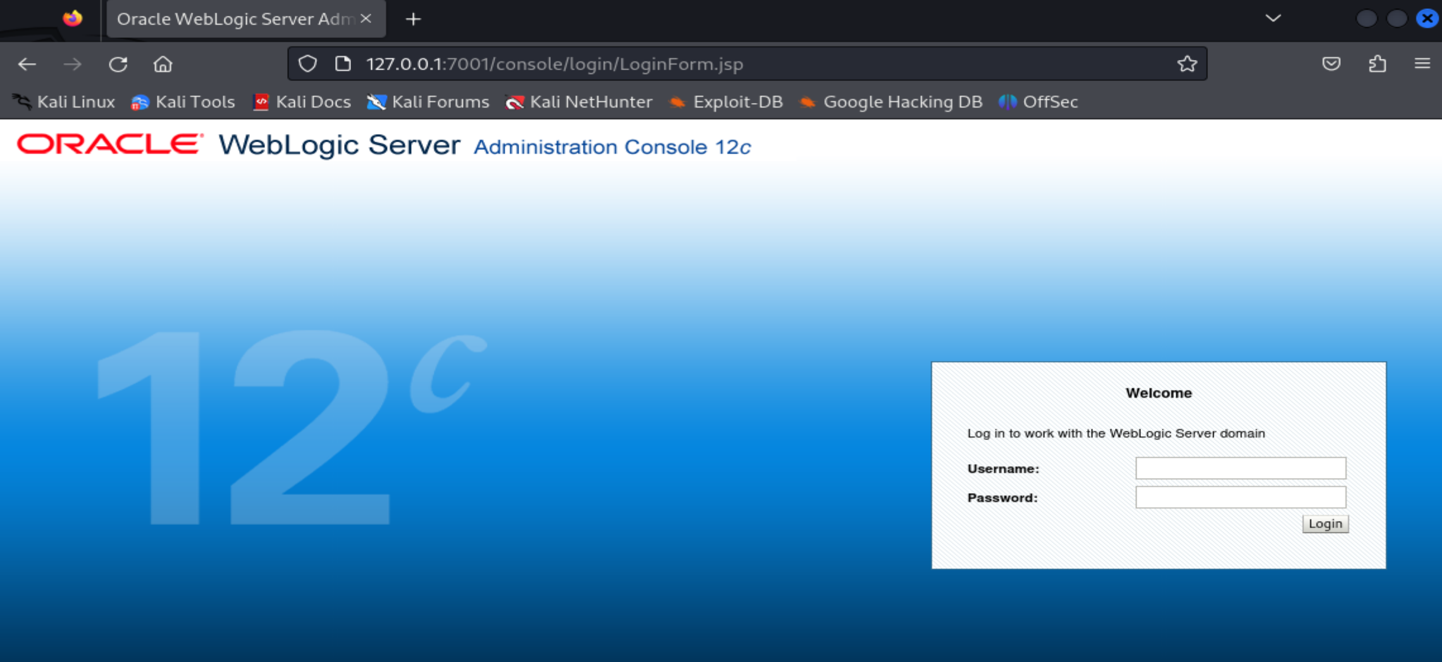This screenshot has height=662, width=1442.
Task: Bookmark this page with the star
Action: (x=1187, y=64)
